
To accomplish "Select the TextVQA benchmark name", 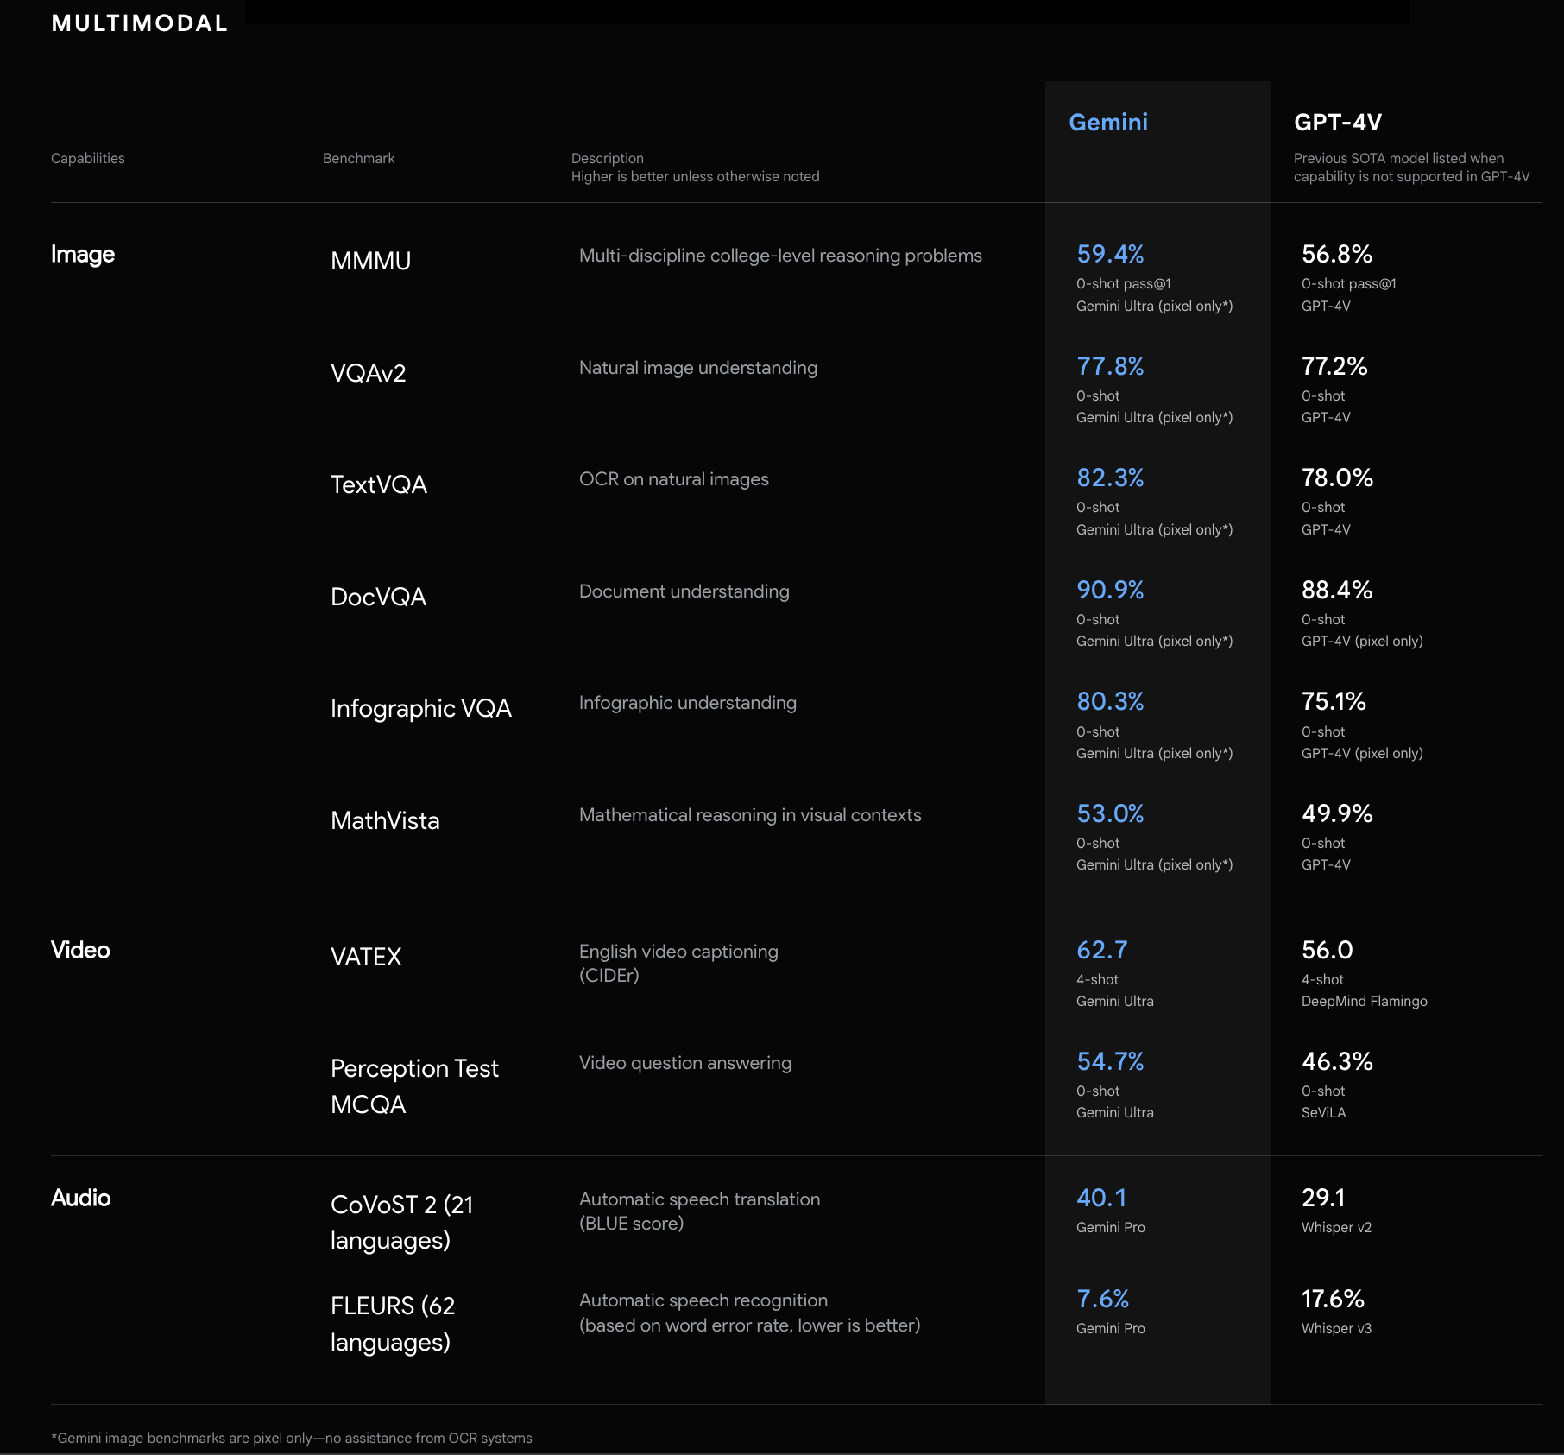I will click(x=378, y=484).
